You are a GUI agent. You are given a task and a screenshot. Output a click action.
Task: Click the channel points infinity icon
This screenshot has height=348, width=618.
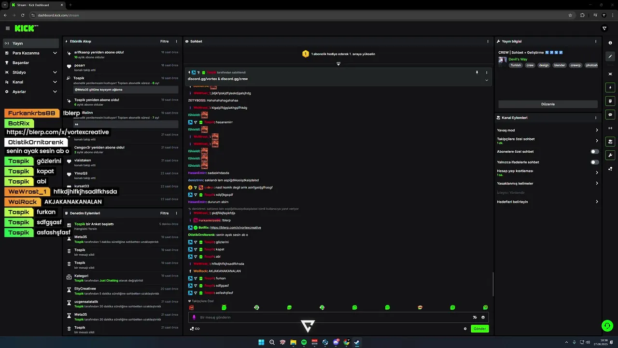[195, 329]
